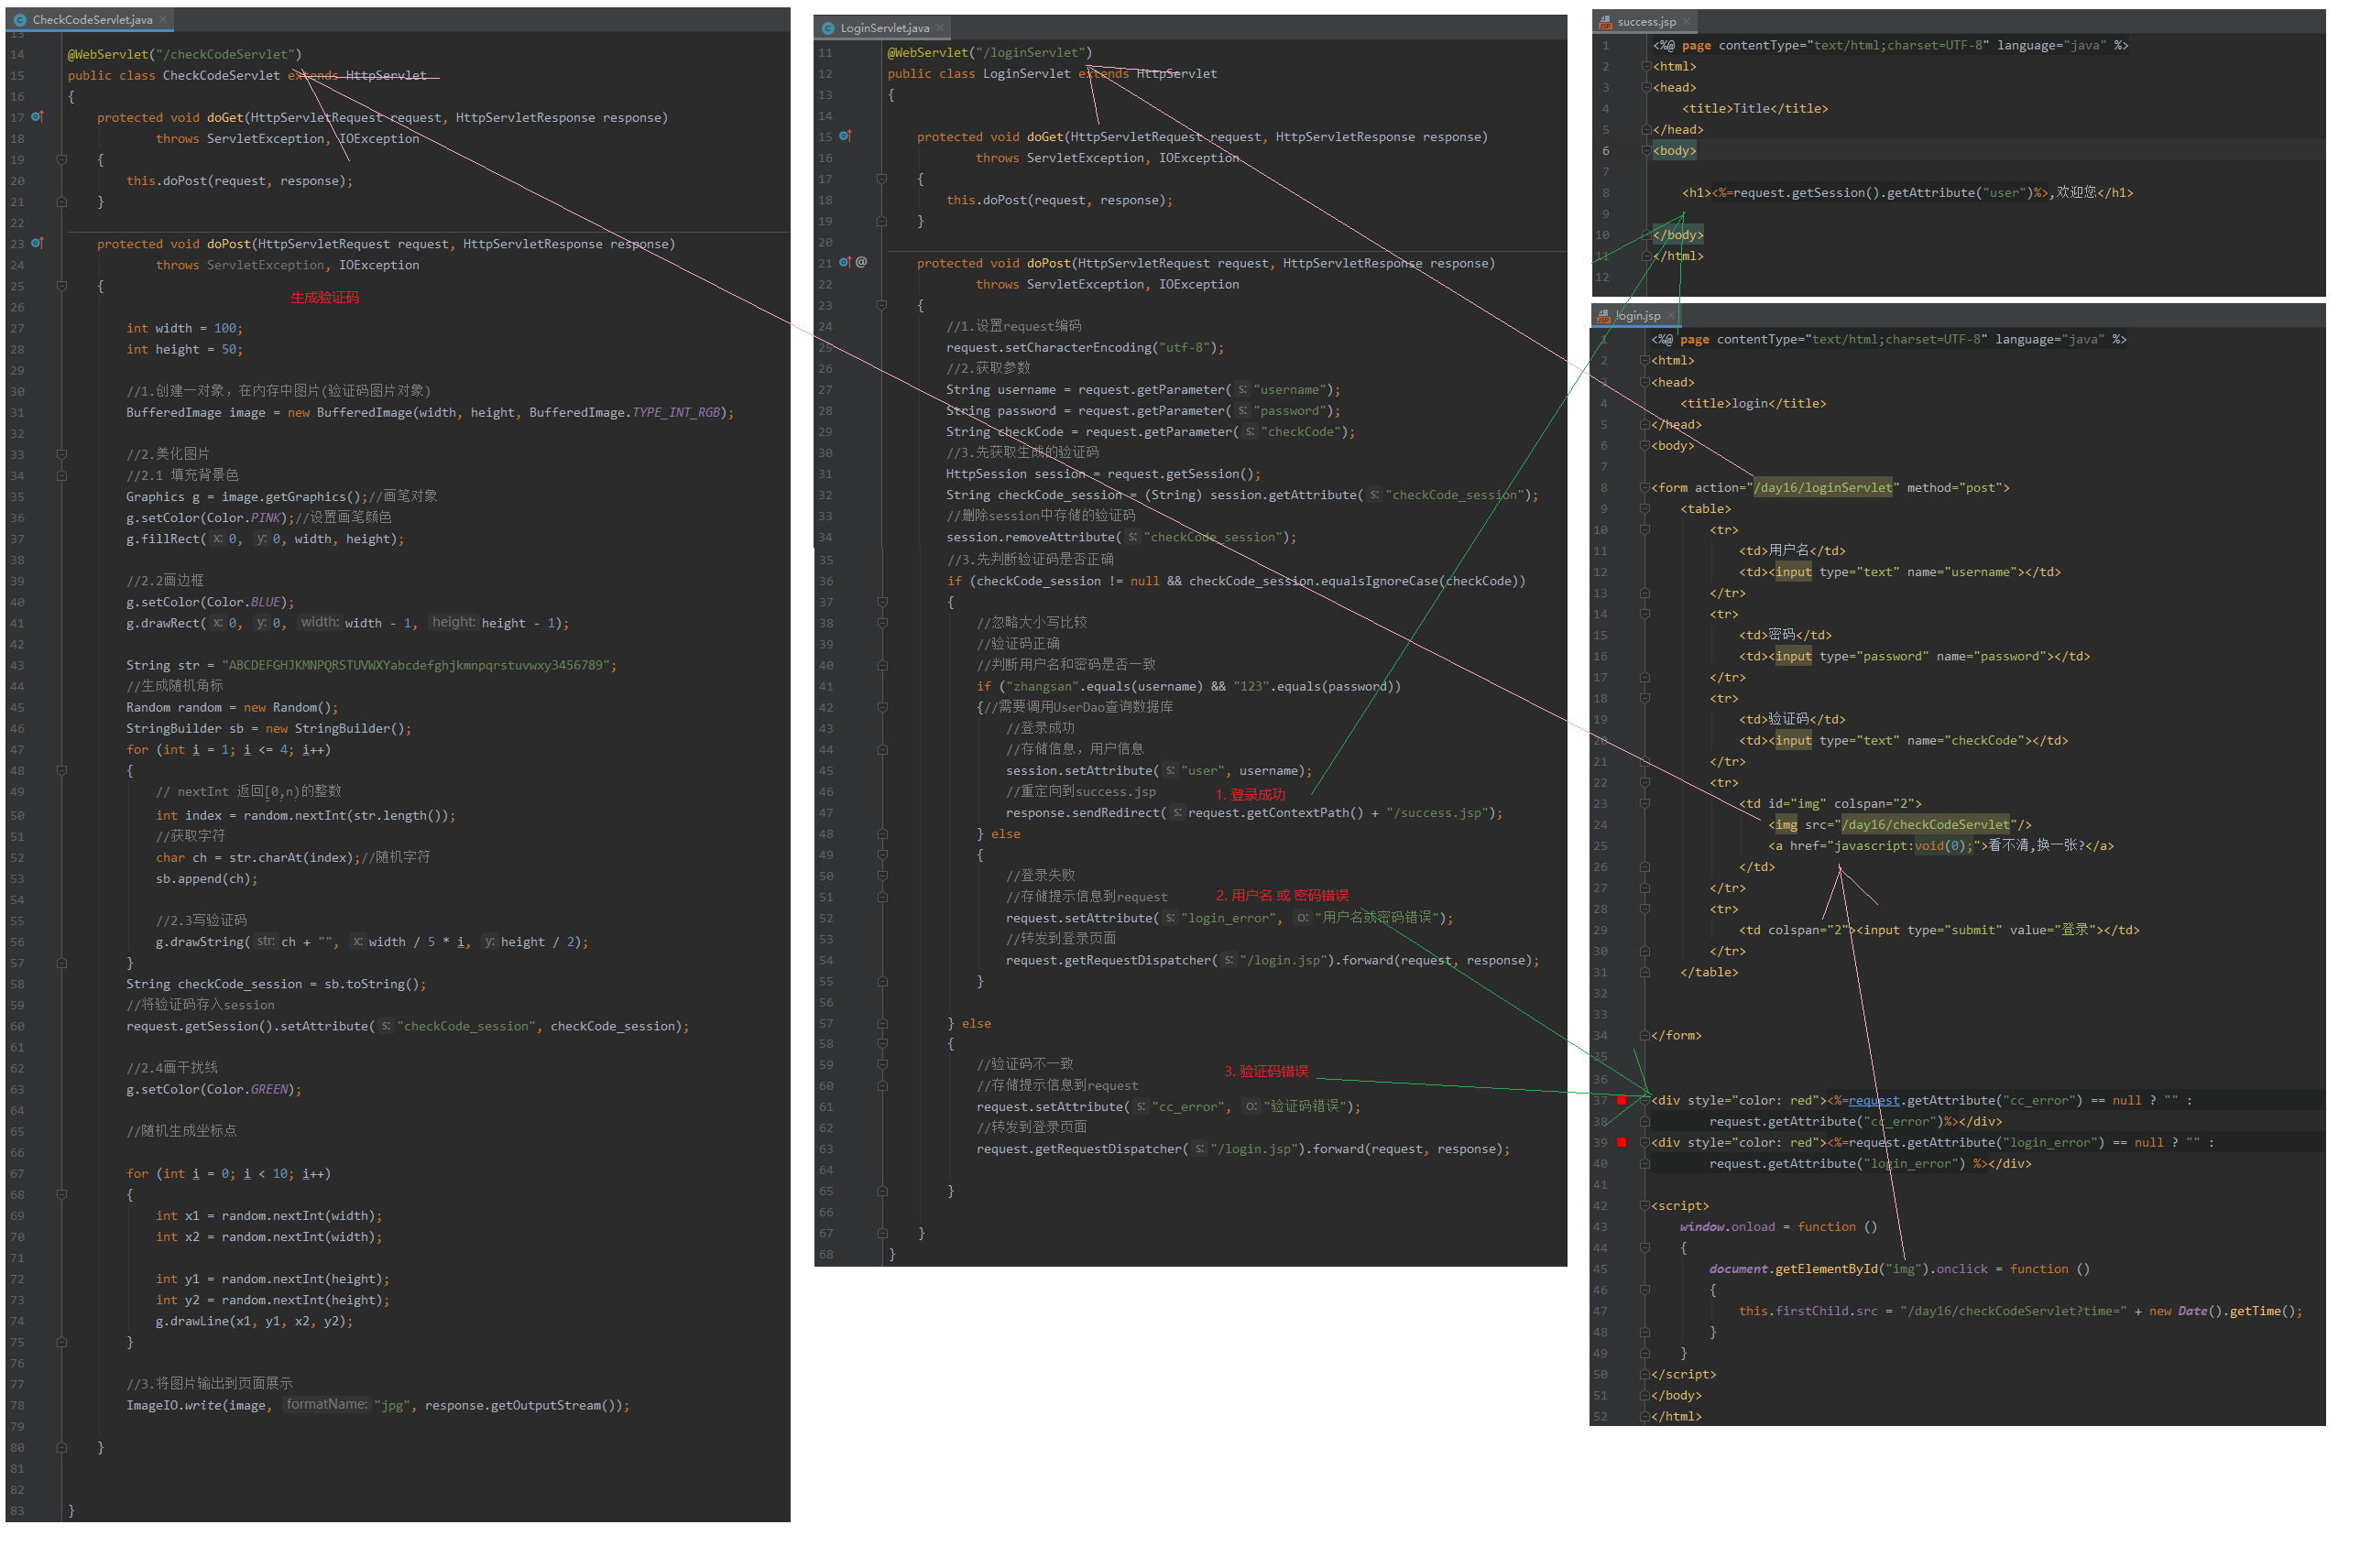The width and height of the screenshot is (2360, 1568).
Task: Click line number 60 in CheckCodeServlet gutter
Action: pos(17,1026)
